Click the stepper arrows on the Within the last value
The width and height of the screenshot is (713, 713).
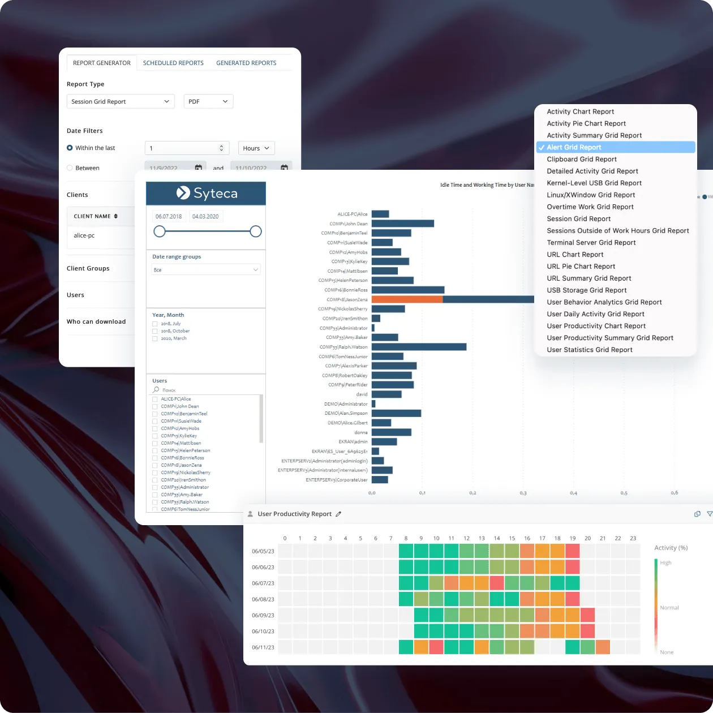click(221, 148)
